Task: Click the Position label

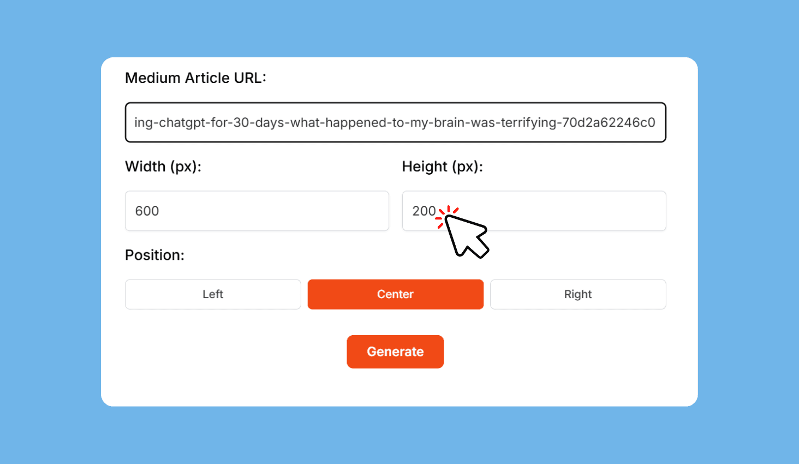Action: [x=154, y=255]
